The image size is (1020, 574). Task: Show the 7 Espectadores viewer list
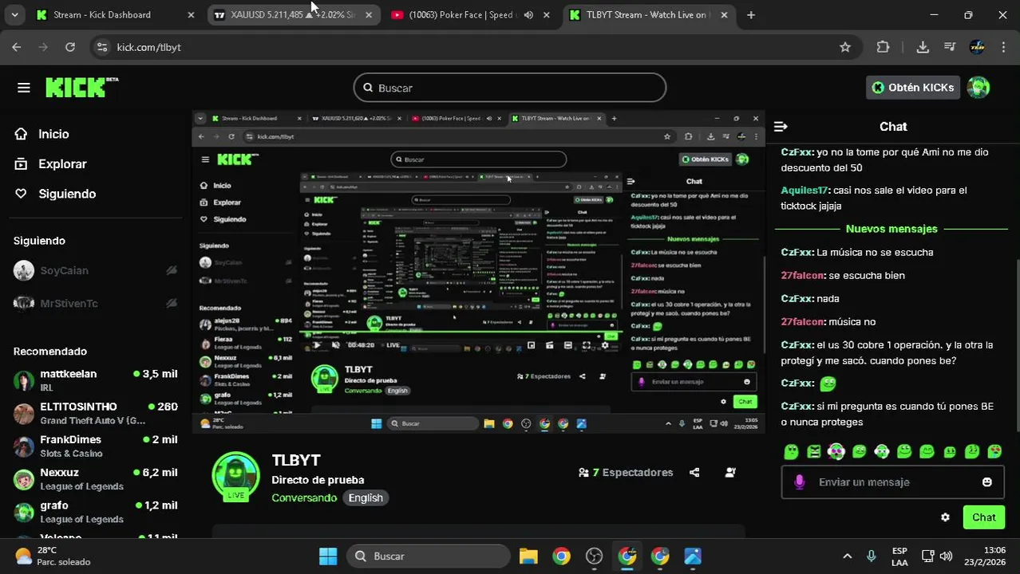[x=626, y=473]
